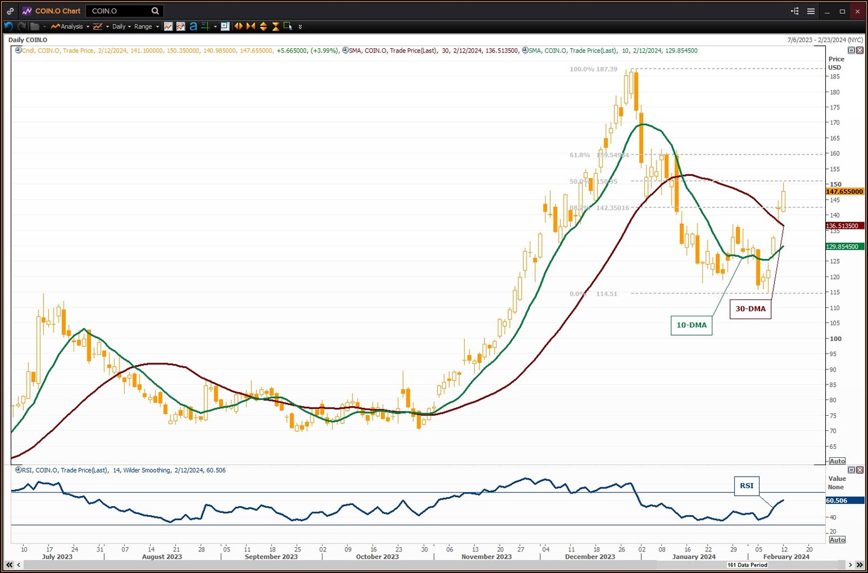
Task: Toggle Auto scale on the RSI axis
Action: click(x=837, y=539)
